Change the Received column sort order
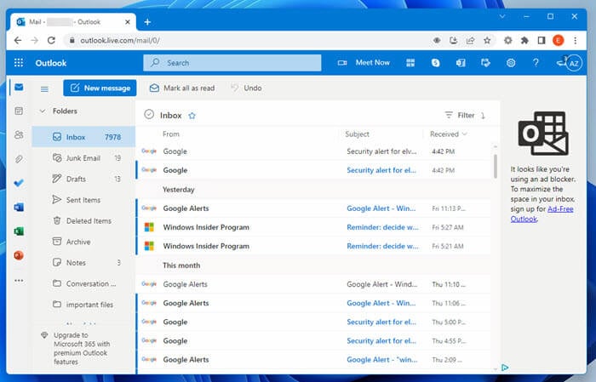The width and height of the screenshot is (596, 382). point(448,134)
